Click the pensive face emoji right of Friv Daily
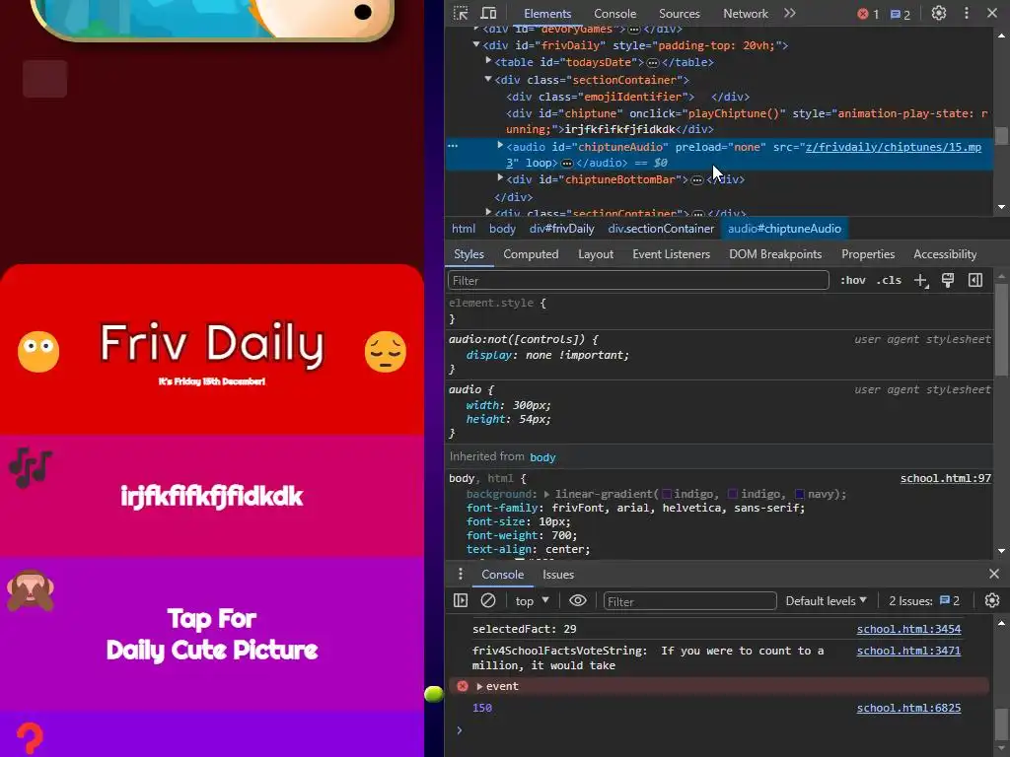This screenshot has height=757, width=1010. click(386, 352)
